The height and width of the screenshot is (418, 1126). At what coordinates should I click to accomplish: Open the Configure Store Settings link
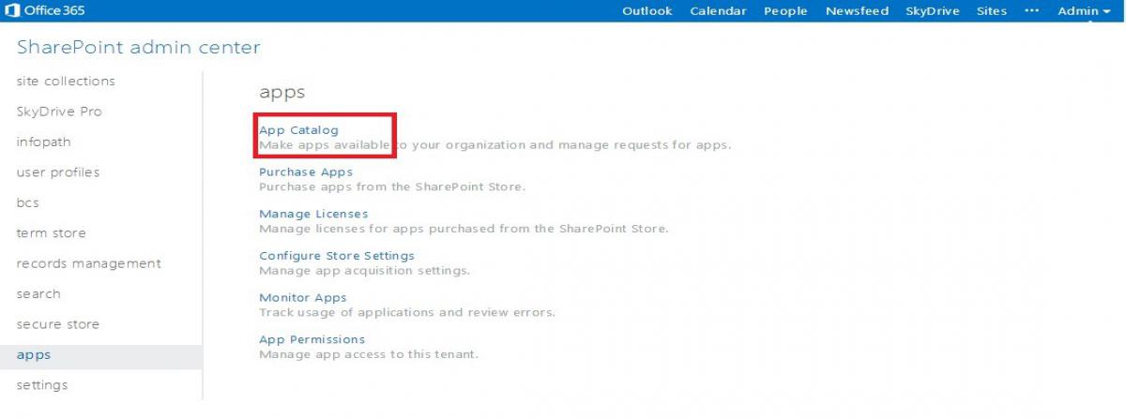pyautogui.click(x=337, y=256)
